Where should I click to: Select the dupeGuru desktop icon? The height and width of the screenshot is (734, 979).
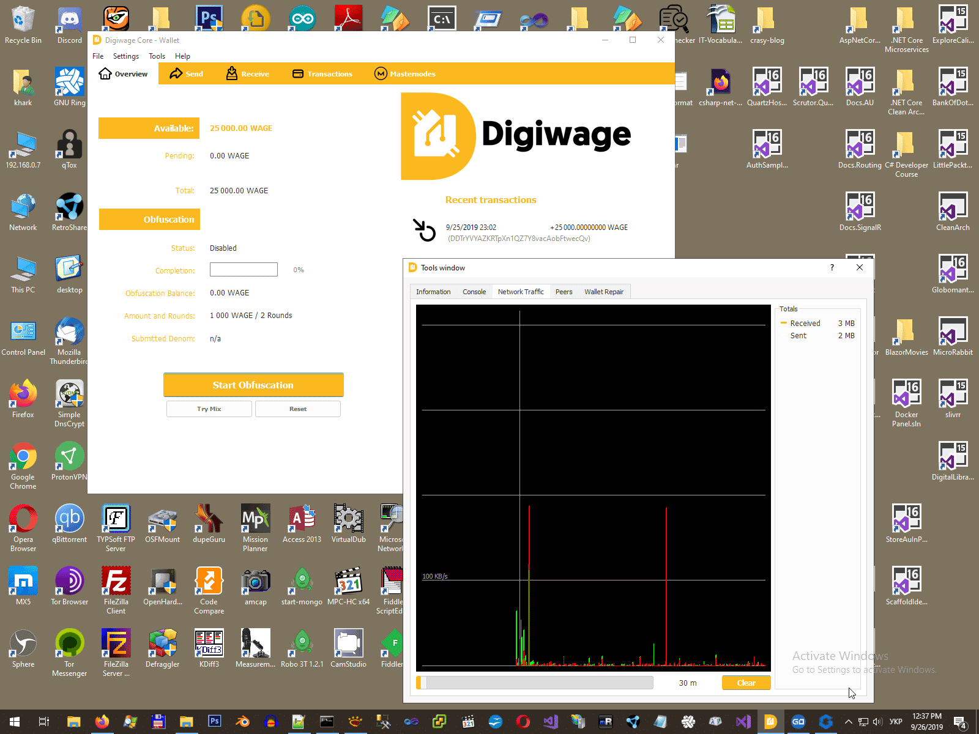(x=209, y=524)
